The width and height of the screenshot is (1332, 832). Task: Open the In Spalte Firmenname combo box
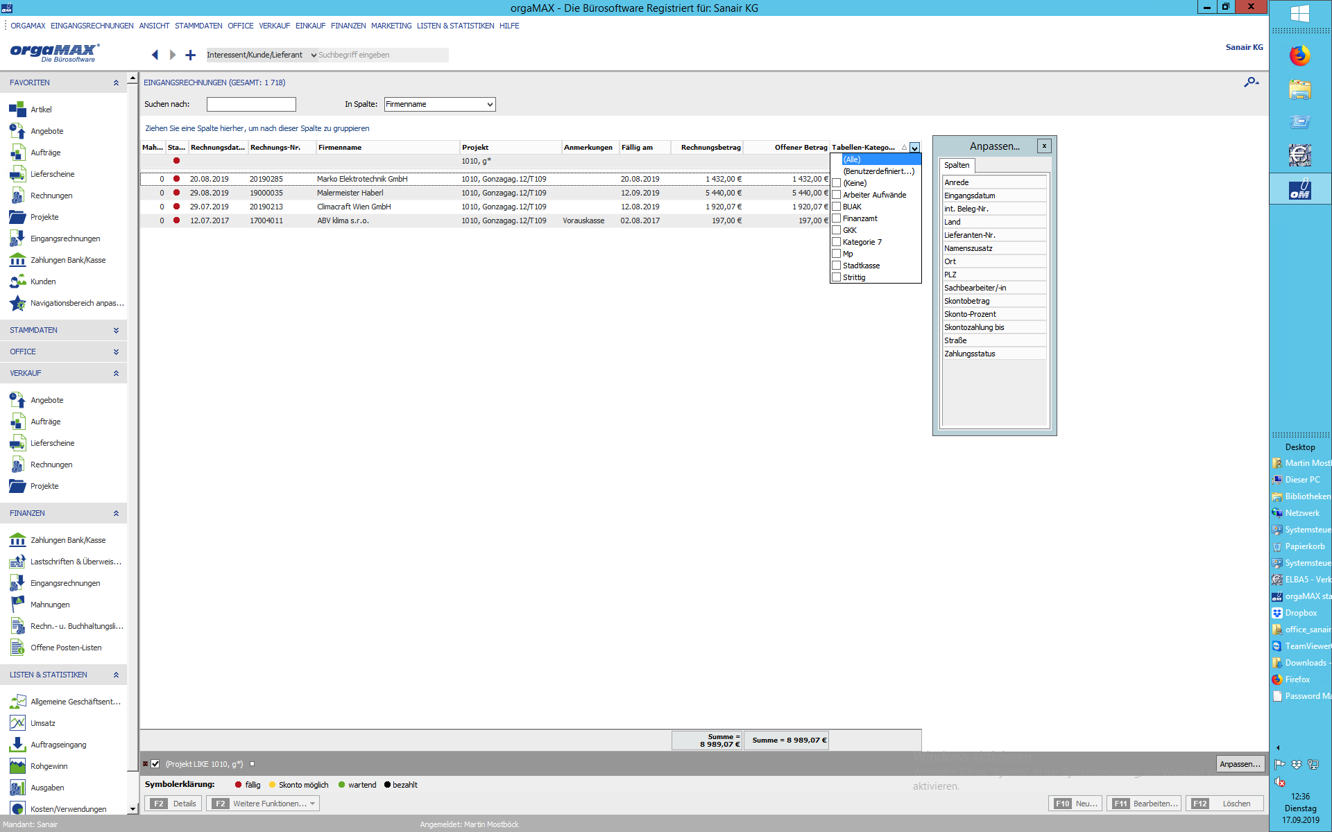click(440, 104)
